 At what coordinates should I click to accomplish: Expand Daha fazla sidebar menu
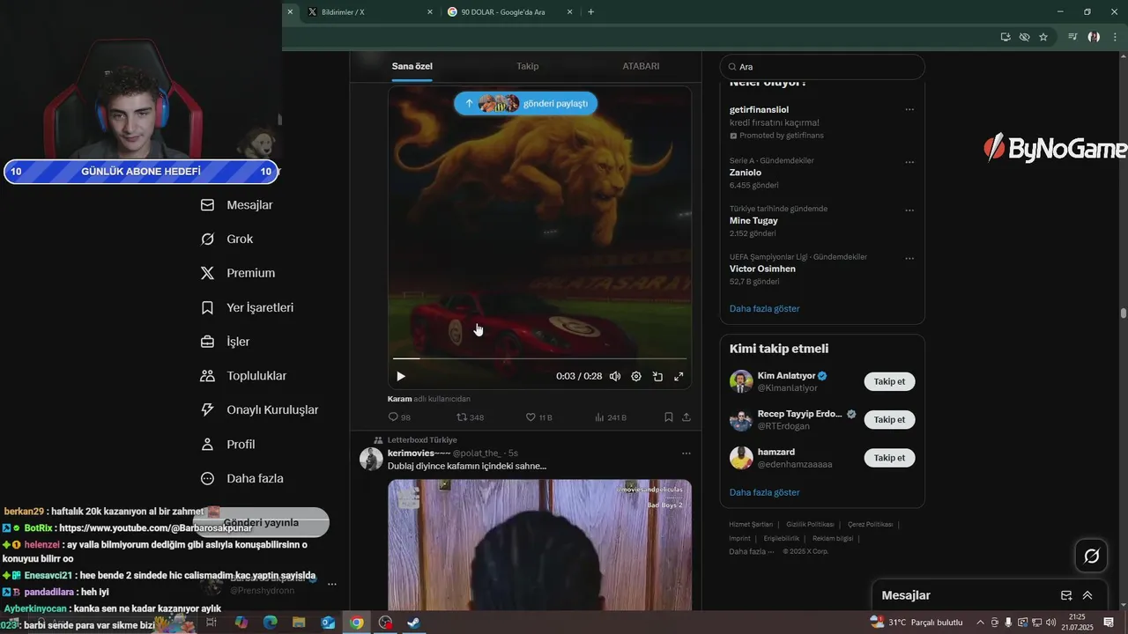click(241, 479)
